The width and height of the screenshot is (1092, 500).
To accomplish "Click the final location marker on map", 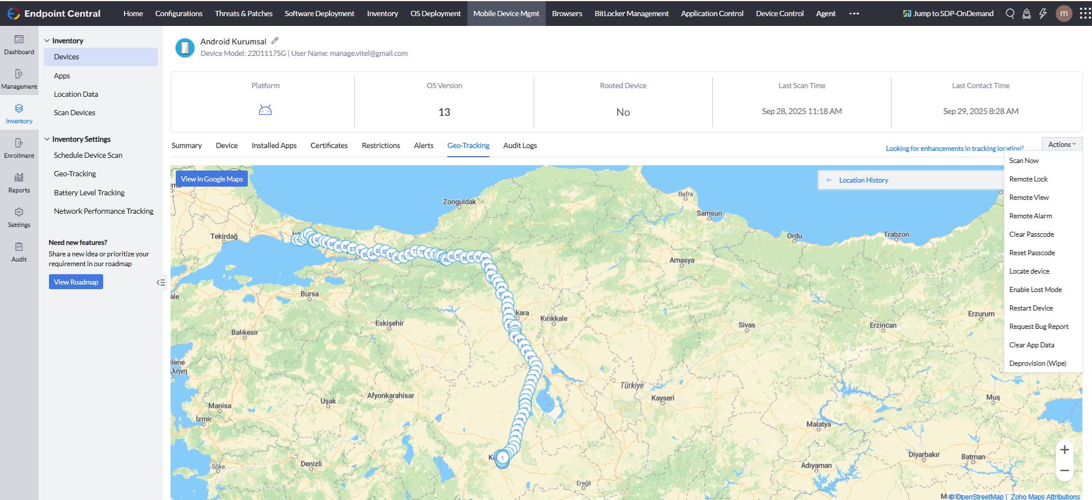I will point(502,459).
